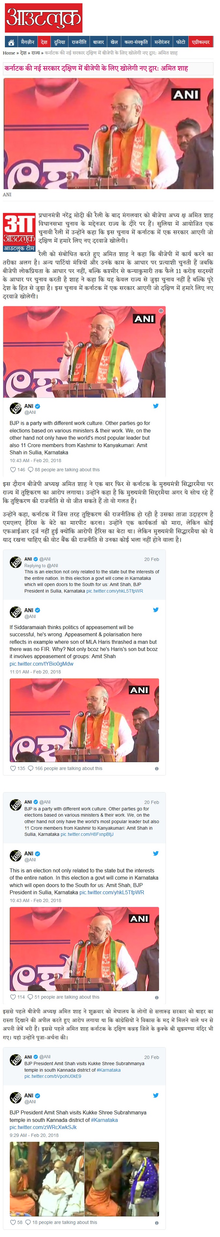The image size is (220, 1237).
Task: Click the Twitter bird icon in first ANI tweet
Action: tap(156, 406)
